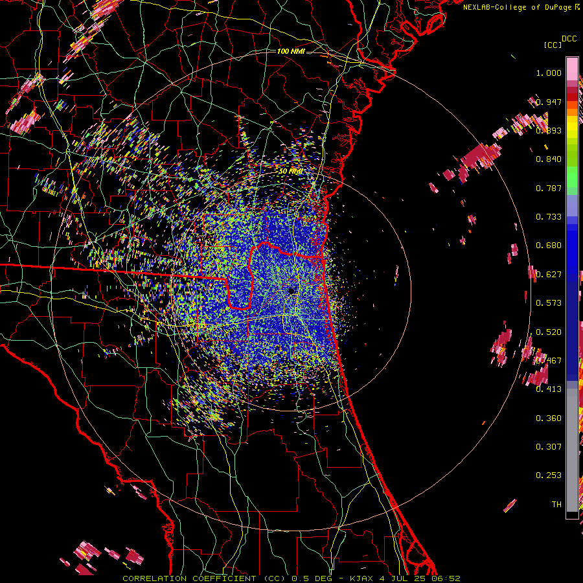Click the black KJAX radar site dot
Screen dimensions: 583x583
[x=291, y=291]
